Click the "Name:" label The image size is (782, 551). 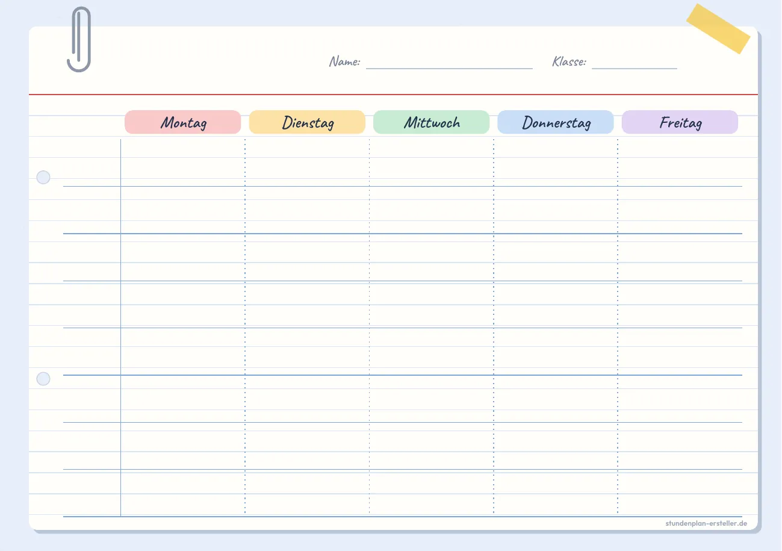click(x=344, y=61)
